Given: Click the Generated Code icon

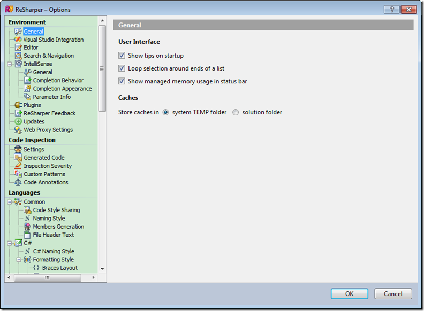Looking at the screenshot, I should 18,158.
